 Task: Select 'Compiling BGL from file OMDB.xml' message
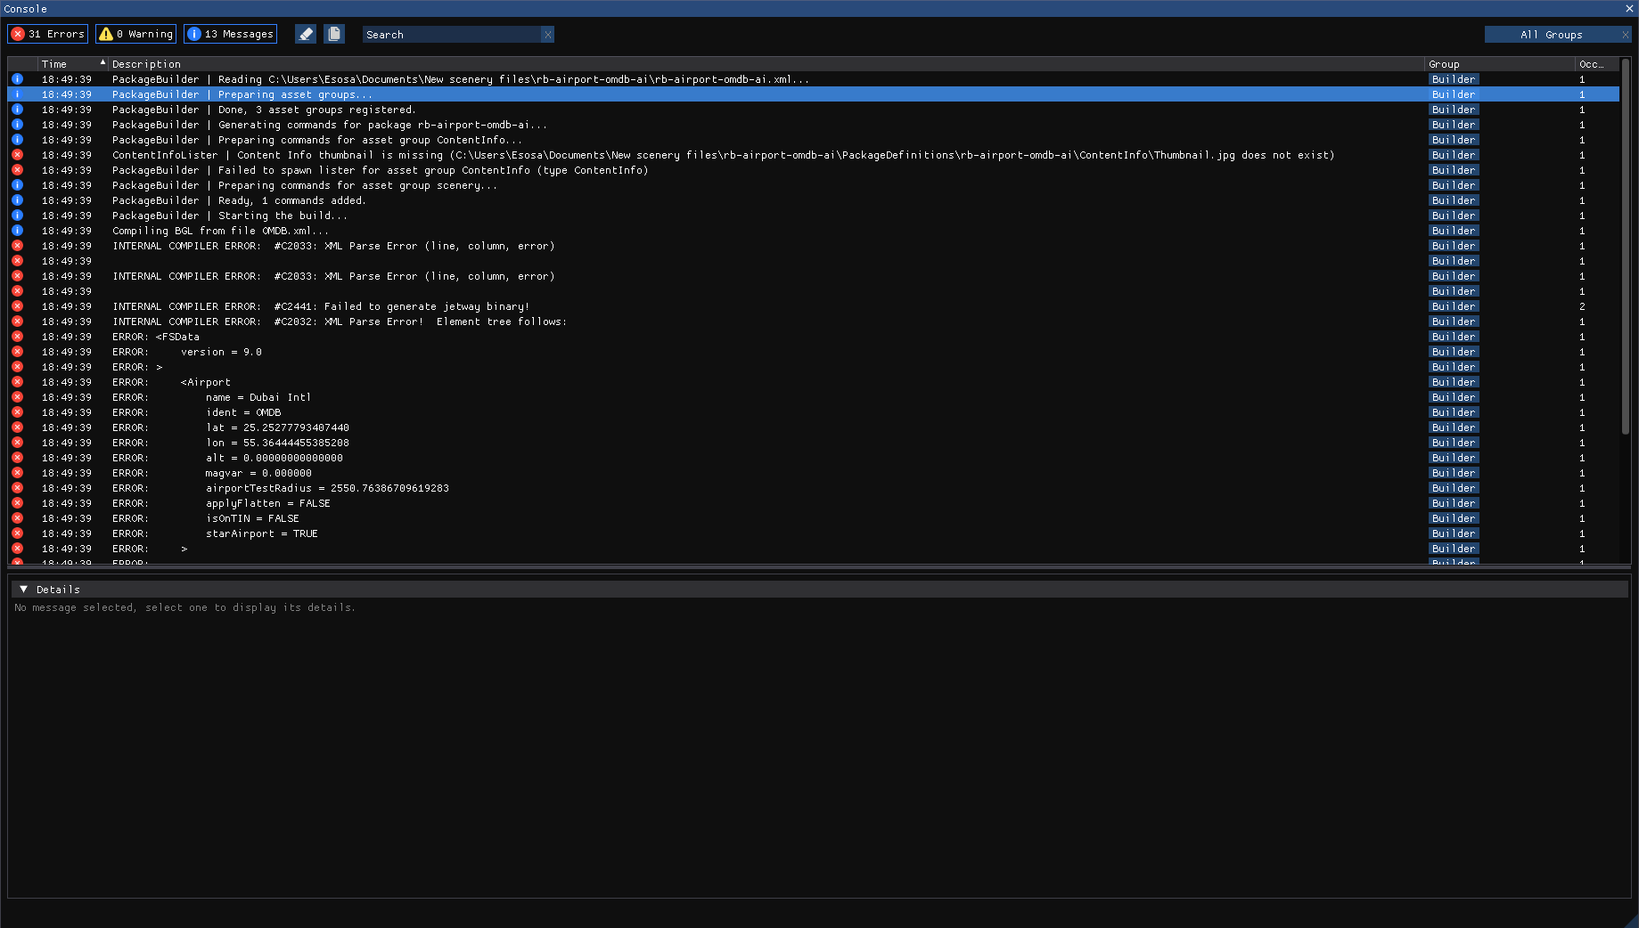(220, 231)
